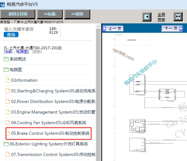This screenshot has height=161, width=187.
Task: Go back with <<后退 button
Action: pos(50,14)
